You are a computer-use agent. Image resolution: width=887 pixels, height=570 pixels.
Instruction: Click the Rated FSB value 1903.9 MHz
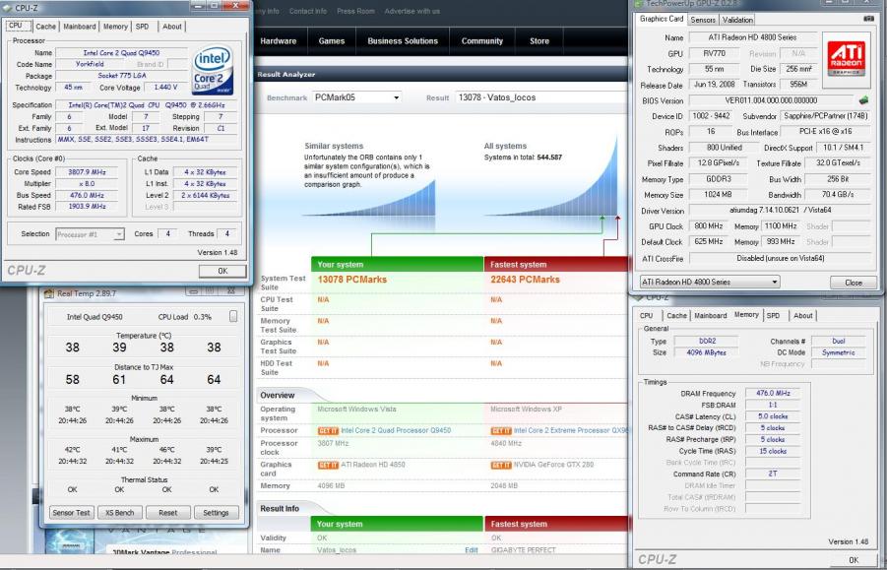tap(87, 207)
